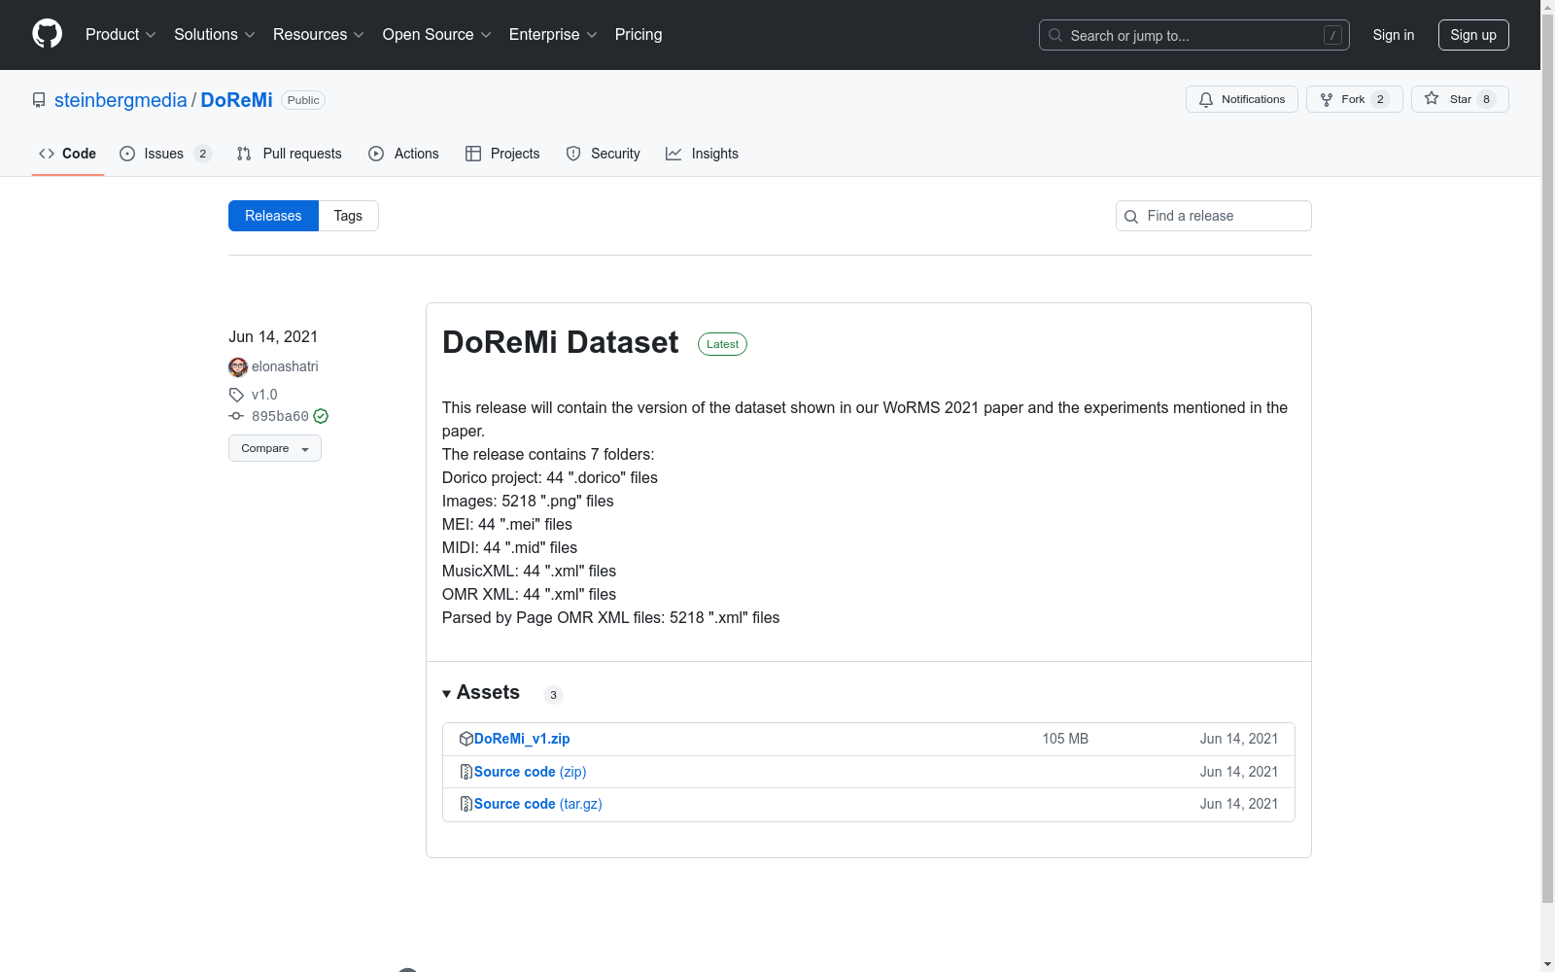Switch to the Code tab

tap(68, 154)
